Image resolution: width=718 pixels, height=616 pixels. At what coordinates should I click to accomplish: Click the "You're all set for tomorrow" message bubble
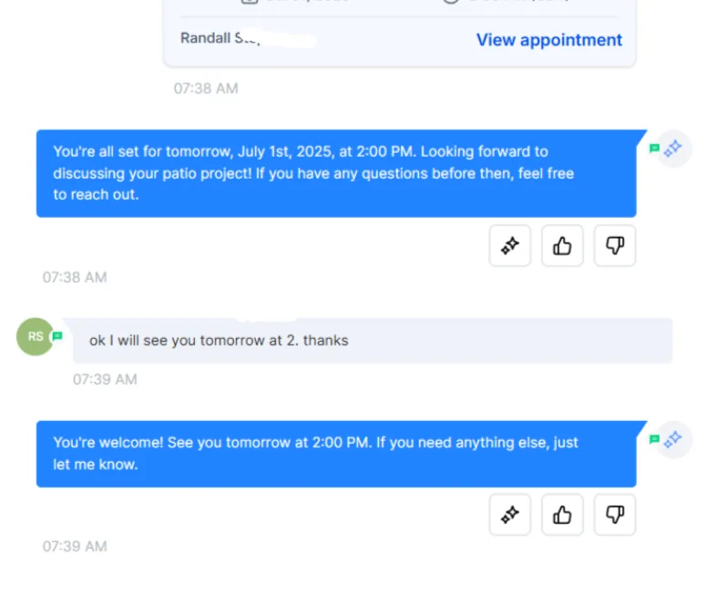(x=336, y=173)
